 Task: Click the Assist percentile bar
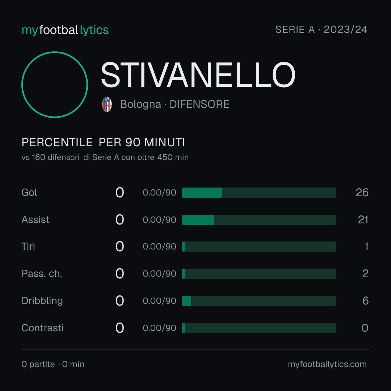tap(259, 220)
